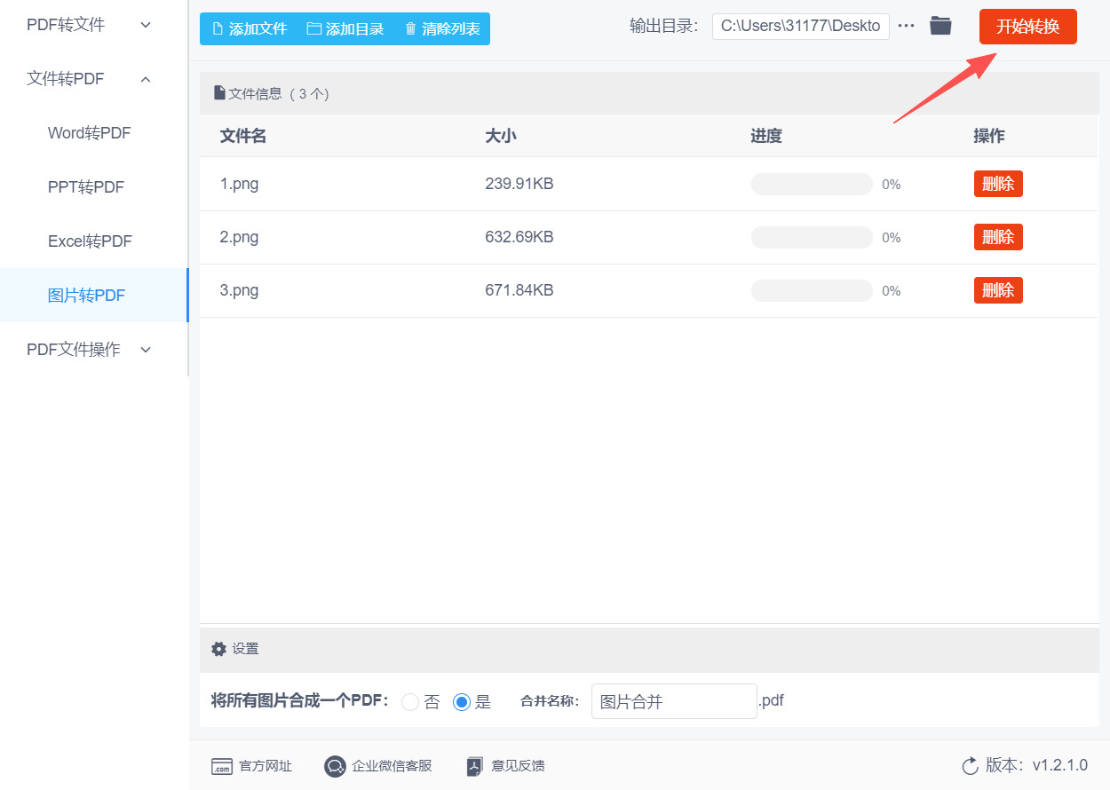
Task: Click the 清除列表 trash button
Action: (x=442, y=28)
